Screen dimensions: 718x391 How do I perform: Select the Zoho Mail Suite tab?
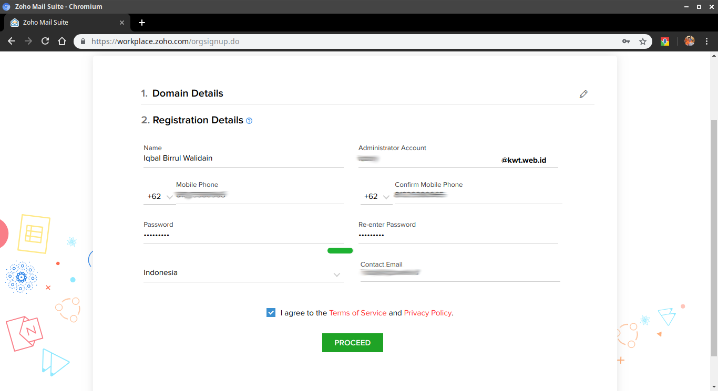point(63,23)
